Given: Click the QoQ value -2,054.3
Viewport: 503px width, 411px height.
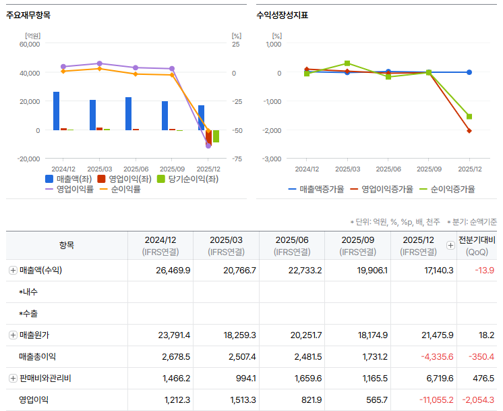Looking at the screenshot, I should 478,400.
